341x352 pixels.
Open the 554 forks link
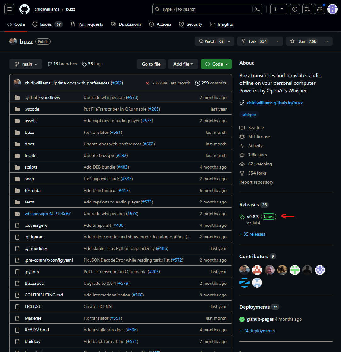(253, 173)
